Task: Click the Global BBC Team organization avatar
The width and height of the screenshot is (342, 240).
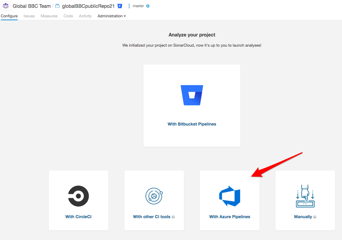Action: (x=6, y=6)
